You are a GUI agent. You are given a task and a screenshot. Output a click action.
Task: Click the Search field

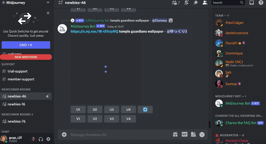228,3
